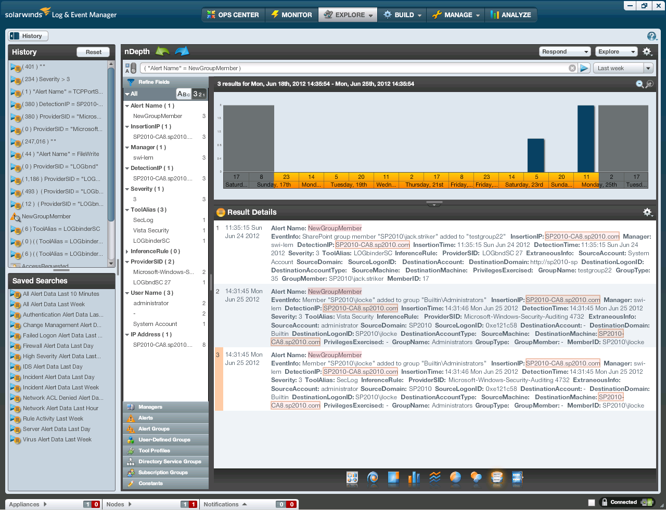Select the highlighted Result Details view icon
Viewport: 666px width, 510px height.
[x=497, y=478]
